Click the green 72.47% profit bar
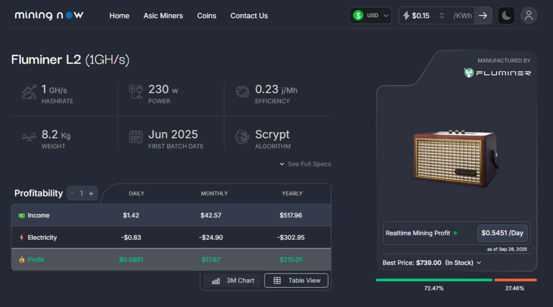The width and height of the screenshot is (553, 307). pyautogui.click(x=434, y=280)
